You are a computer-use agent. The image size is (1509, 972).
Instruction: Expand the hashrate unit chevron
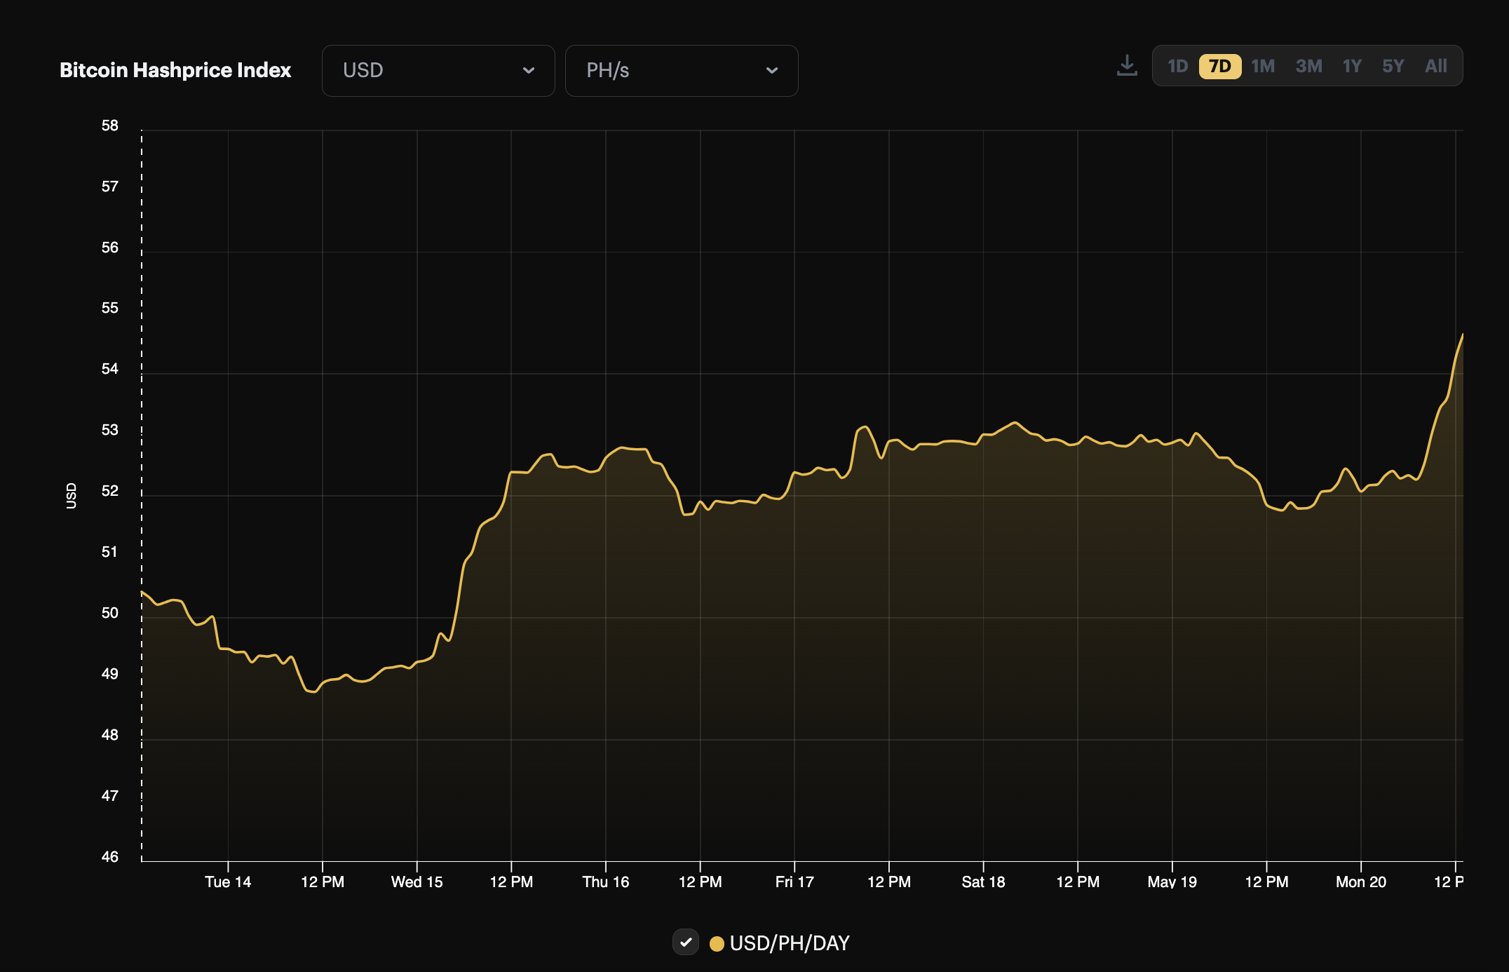772,70
